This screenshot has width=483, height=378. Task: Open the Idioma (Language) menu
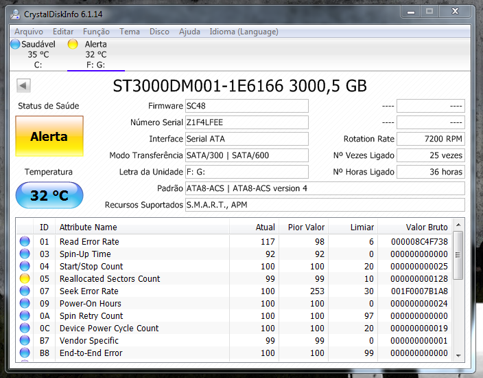coord(244,32)
